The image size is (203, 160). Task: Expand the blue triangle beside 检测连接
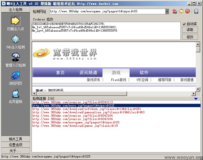[196, 99]
